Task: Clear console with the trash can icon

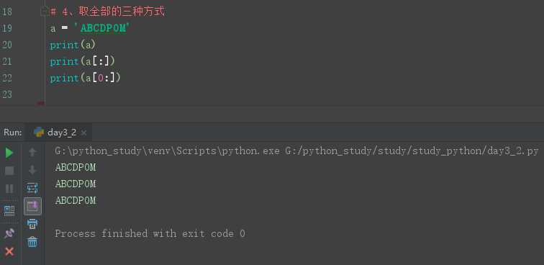Action: 32,242
